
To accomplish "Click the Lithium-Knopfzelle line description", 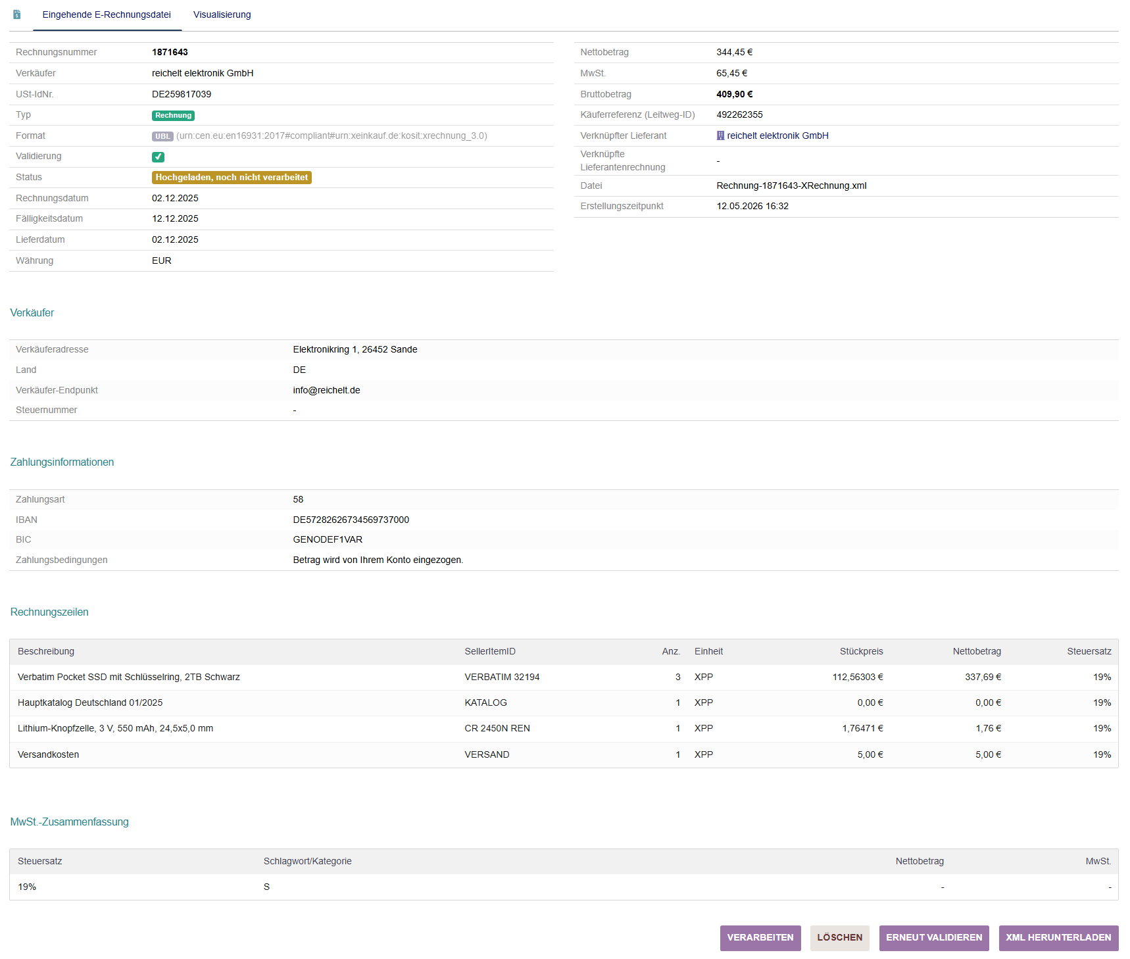I will (x=115, y=729).
